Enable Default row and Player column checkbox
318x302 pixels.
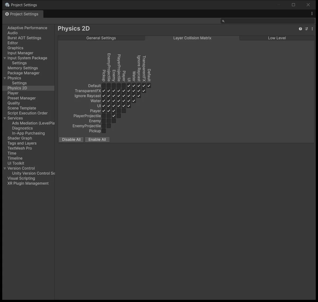click(124, 86)
